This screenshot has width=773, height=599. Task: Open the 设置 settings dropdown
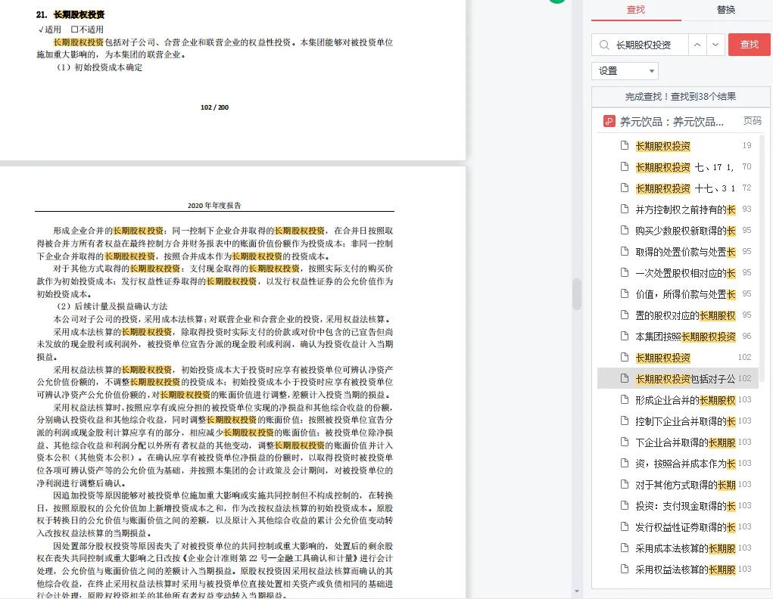tap(624, 70)
